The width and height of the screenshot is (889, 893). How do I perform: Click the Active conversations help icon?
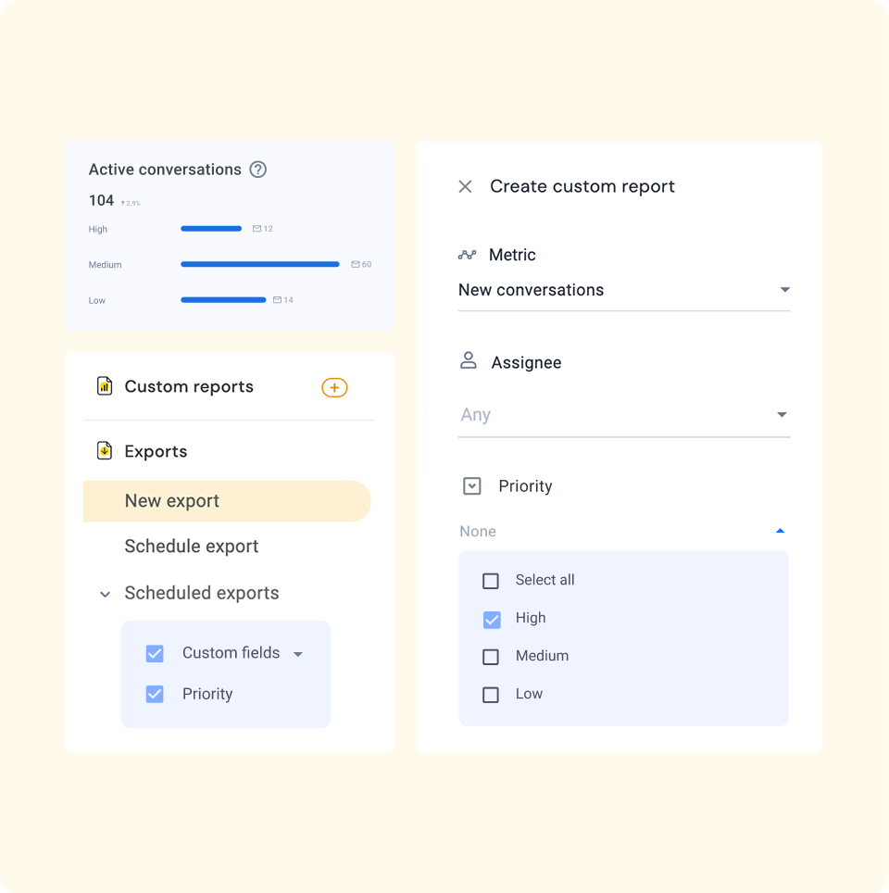click(257, 170)
